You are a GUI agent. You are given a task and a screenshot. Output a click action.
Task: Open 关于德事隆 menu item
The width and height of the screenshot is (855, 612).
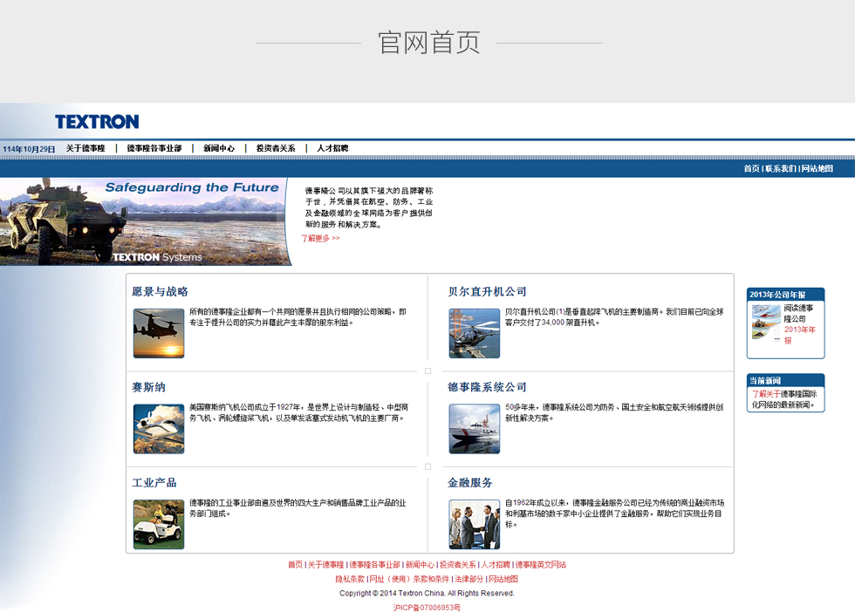click(85, 148)
